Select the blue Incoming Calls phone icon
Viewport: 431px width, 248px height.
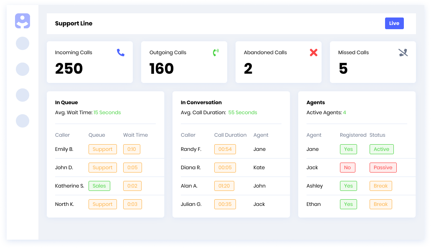point(121,53)
